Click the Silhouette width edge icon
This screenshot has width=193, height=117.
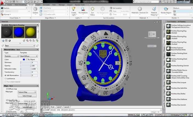[x=41, y=14]
